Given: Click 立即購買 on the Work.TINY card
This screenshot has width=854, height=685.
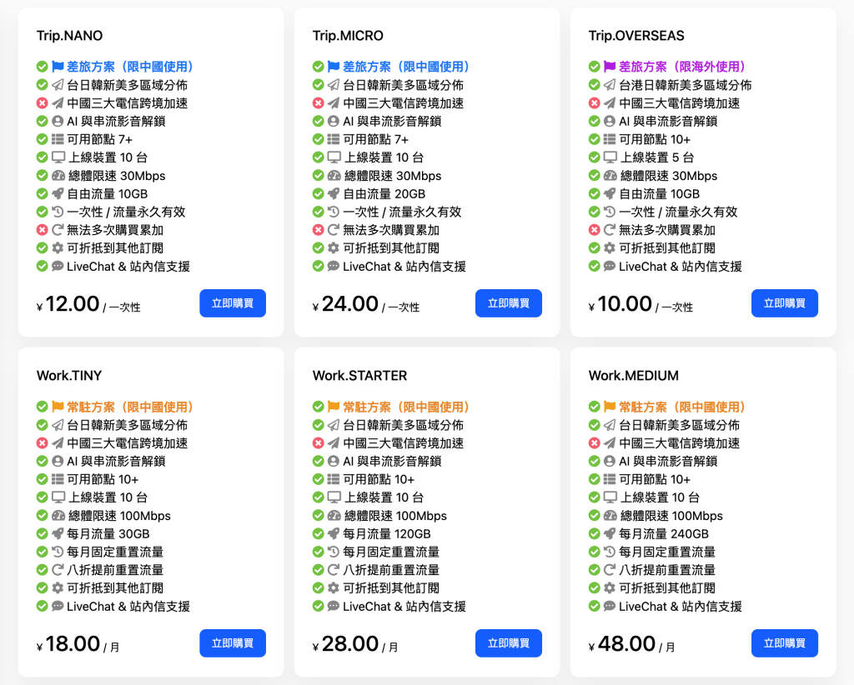Looking at the screenshot, I should (233, 643).
